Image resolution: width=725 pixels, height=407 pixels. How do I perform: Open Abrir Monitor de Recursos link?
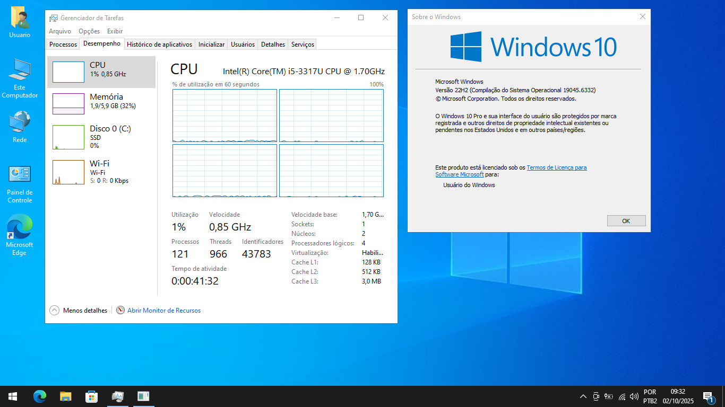[163, 311]
